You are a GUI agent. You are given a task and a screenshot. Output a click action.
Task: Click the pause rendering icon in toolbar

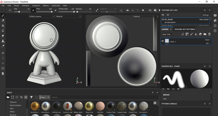pyautogui.click(x=143, y=10)
